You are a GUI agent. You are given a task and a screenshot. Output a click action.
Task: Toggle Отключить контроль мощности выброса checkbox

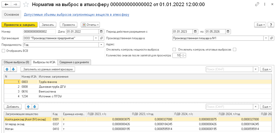point(174,50)
